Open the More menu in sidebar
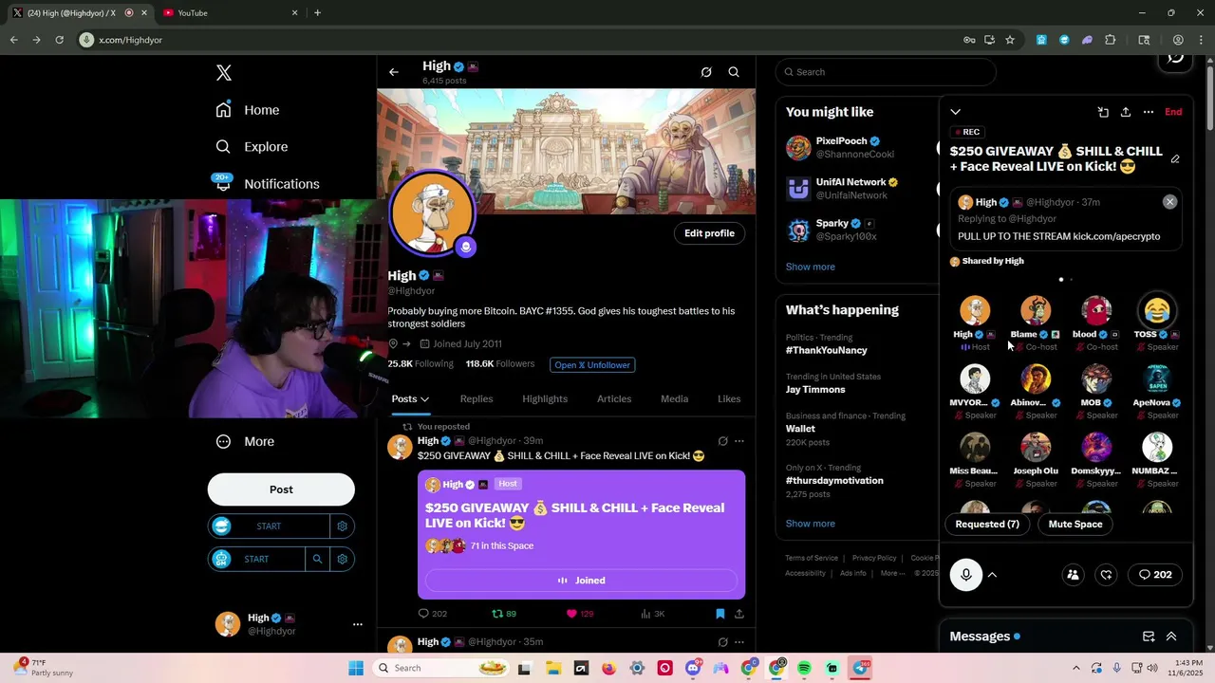This screenshot has width=1215, height=683. (x=245, y=441)
